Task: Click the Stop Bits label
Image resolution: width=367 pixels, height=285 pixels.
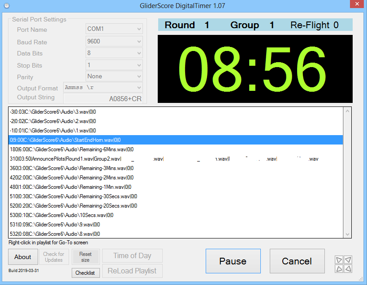Action: click(30, 65)
